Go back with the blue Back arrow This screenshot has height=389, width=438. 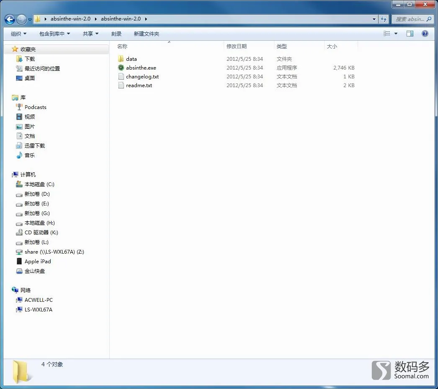(x=10, y=19)
